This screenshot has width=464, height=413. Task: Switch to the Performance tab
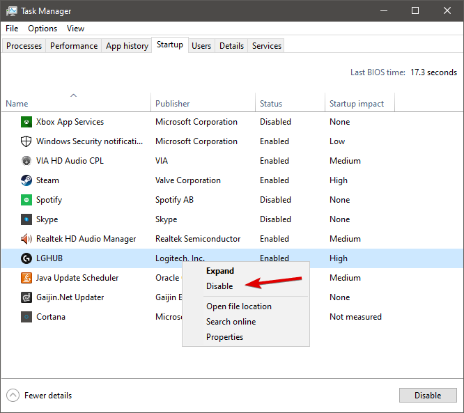coord(74,46)
